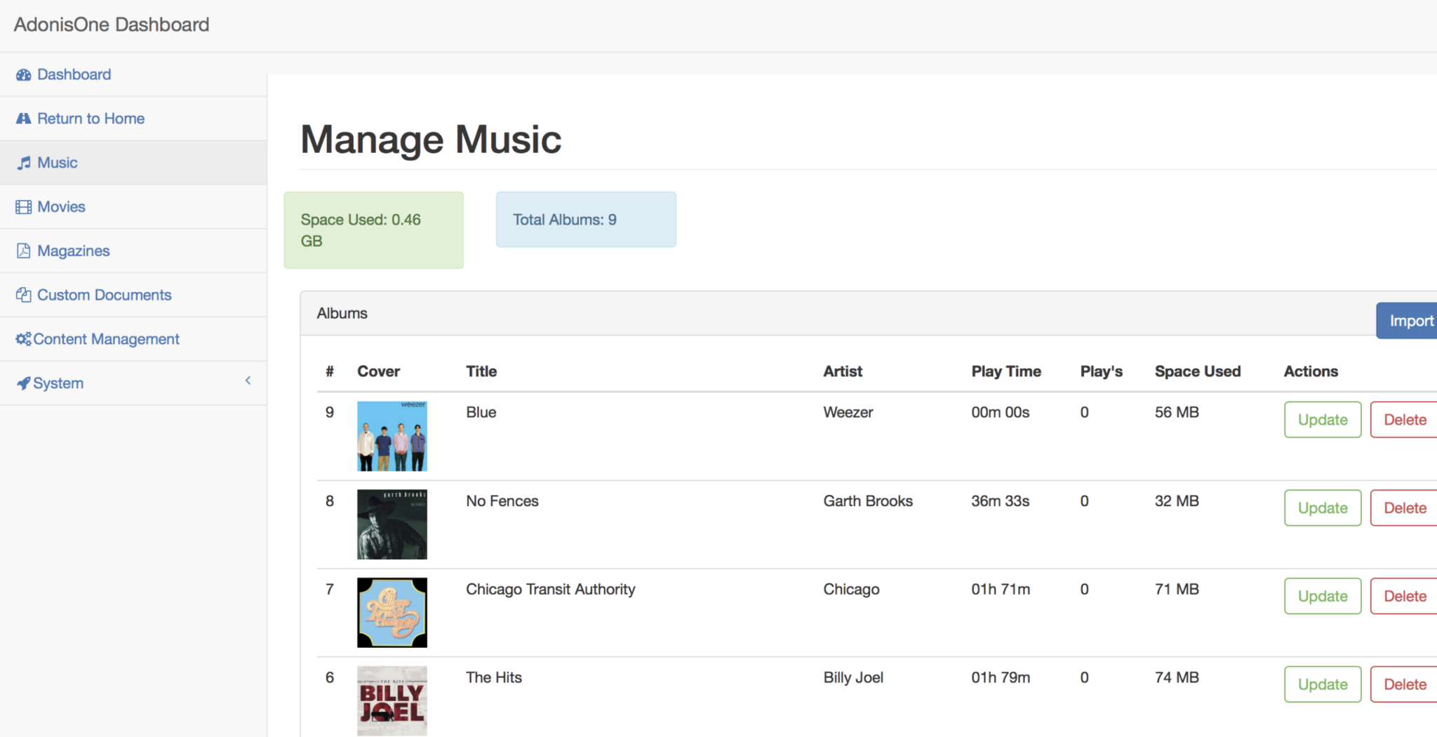Click the music note icon in the sidebar
The height and width of the screenshot is (737, 1437).
(24, 163)
